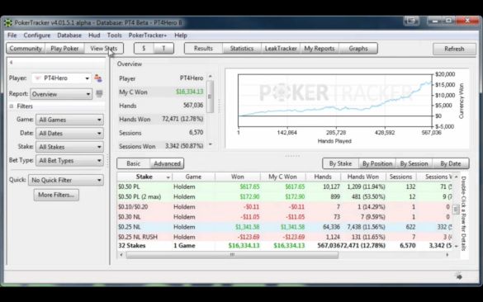Click the vertical scrollbar thumb of the stakes table
Viewport: 483px width, 302px height.
(x=457, y=210)
